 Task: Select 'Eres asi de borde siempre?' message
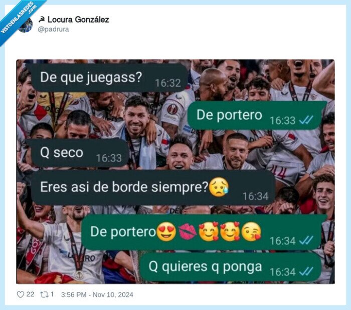(153, 187)
